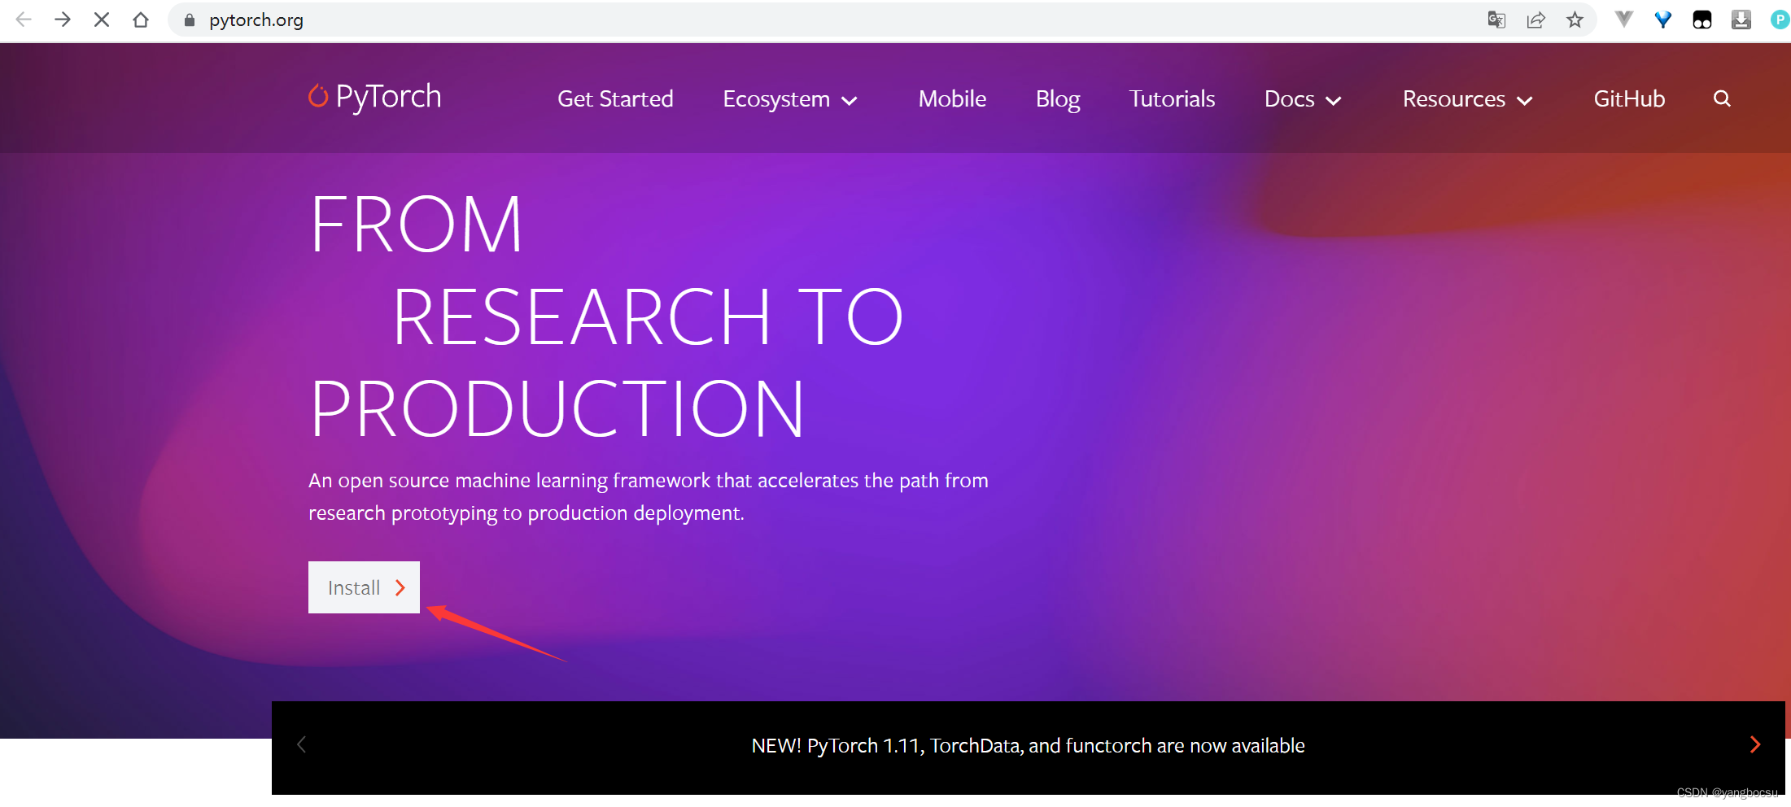This screenshot has height=807, width=1791.
Task: Click the PyTorch logo
Action: pyautogui.click(x=375, y=97)
